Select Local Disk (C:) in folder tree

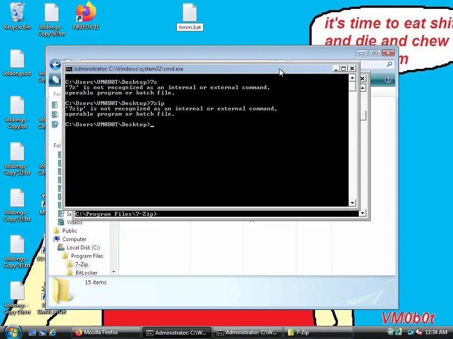pos(83,247)
